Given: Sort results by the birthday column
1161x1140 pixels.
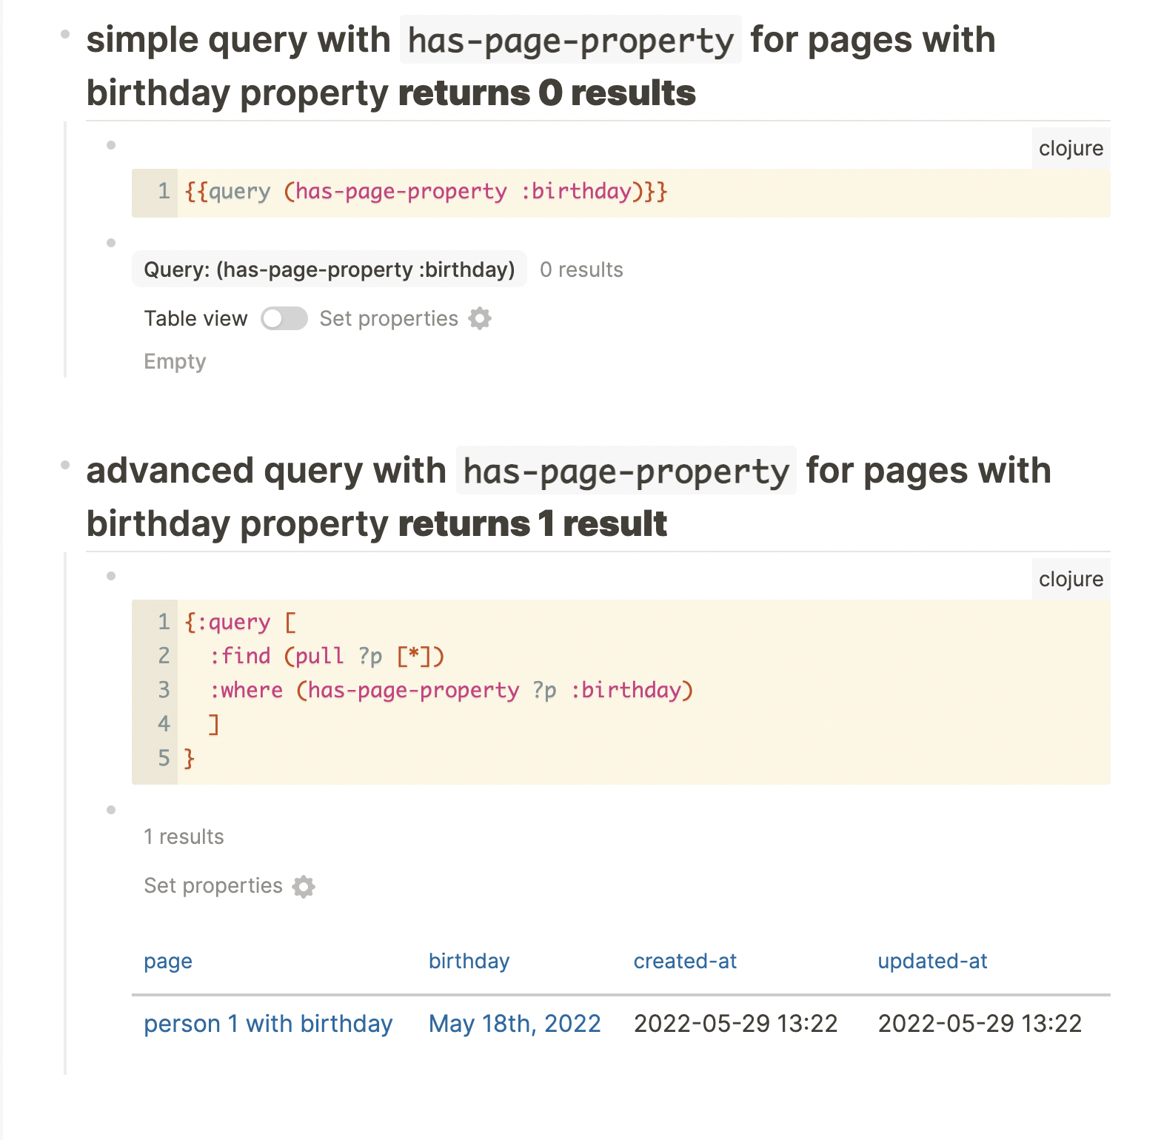Looking at the screenshot, I should click(469, 961).
